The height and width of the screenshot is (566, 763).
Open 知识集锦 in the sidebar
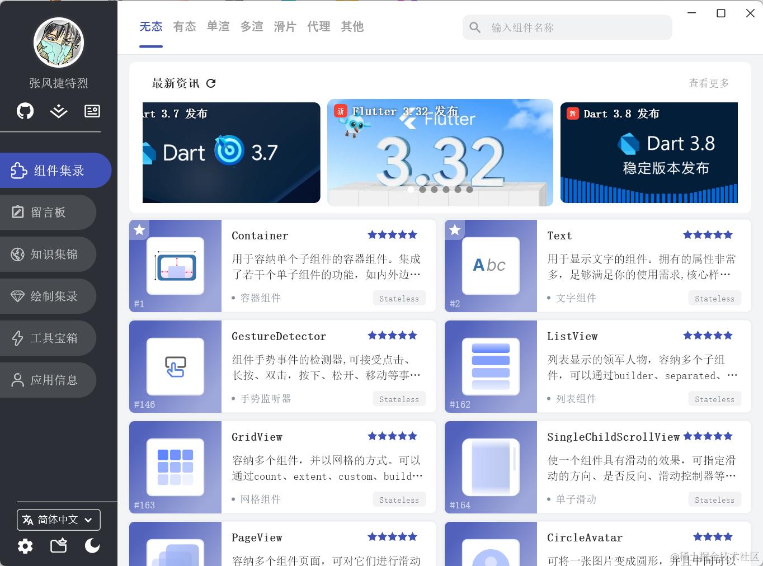48,254
